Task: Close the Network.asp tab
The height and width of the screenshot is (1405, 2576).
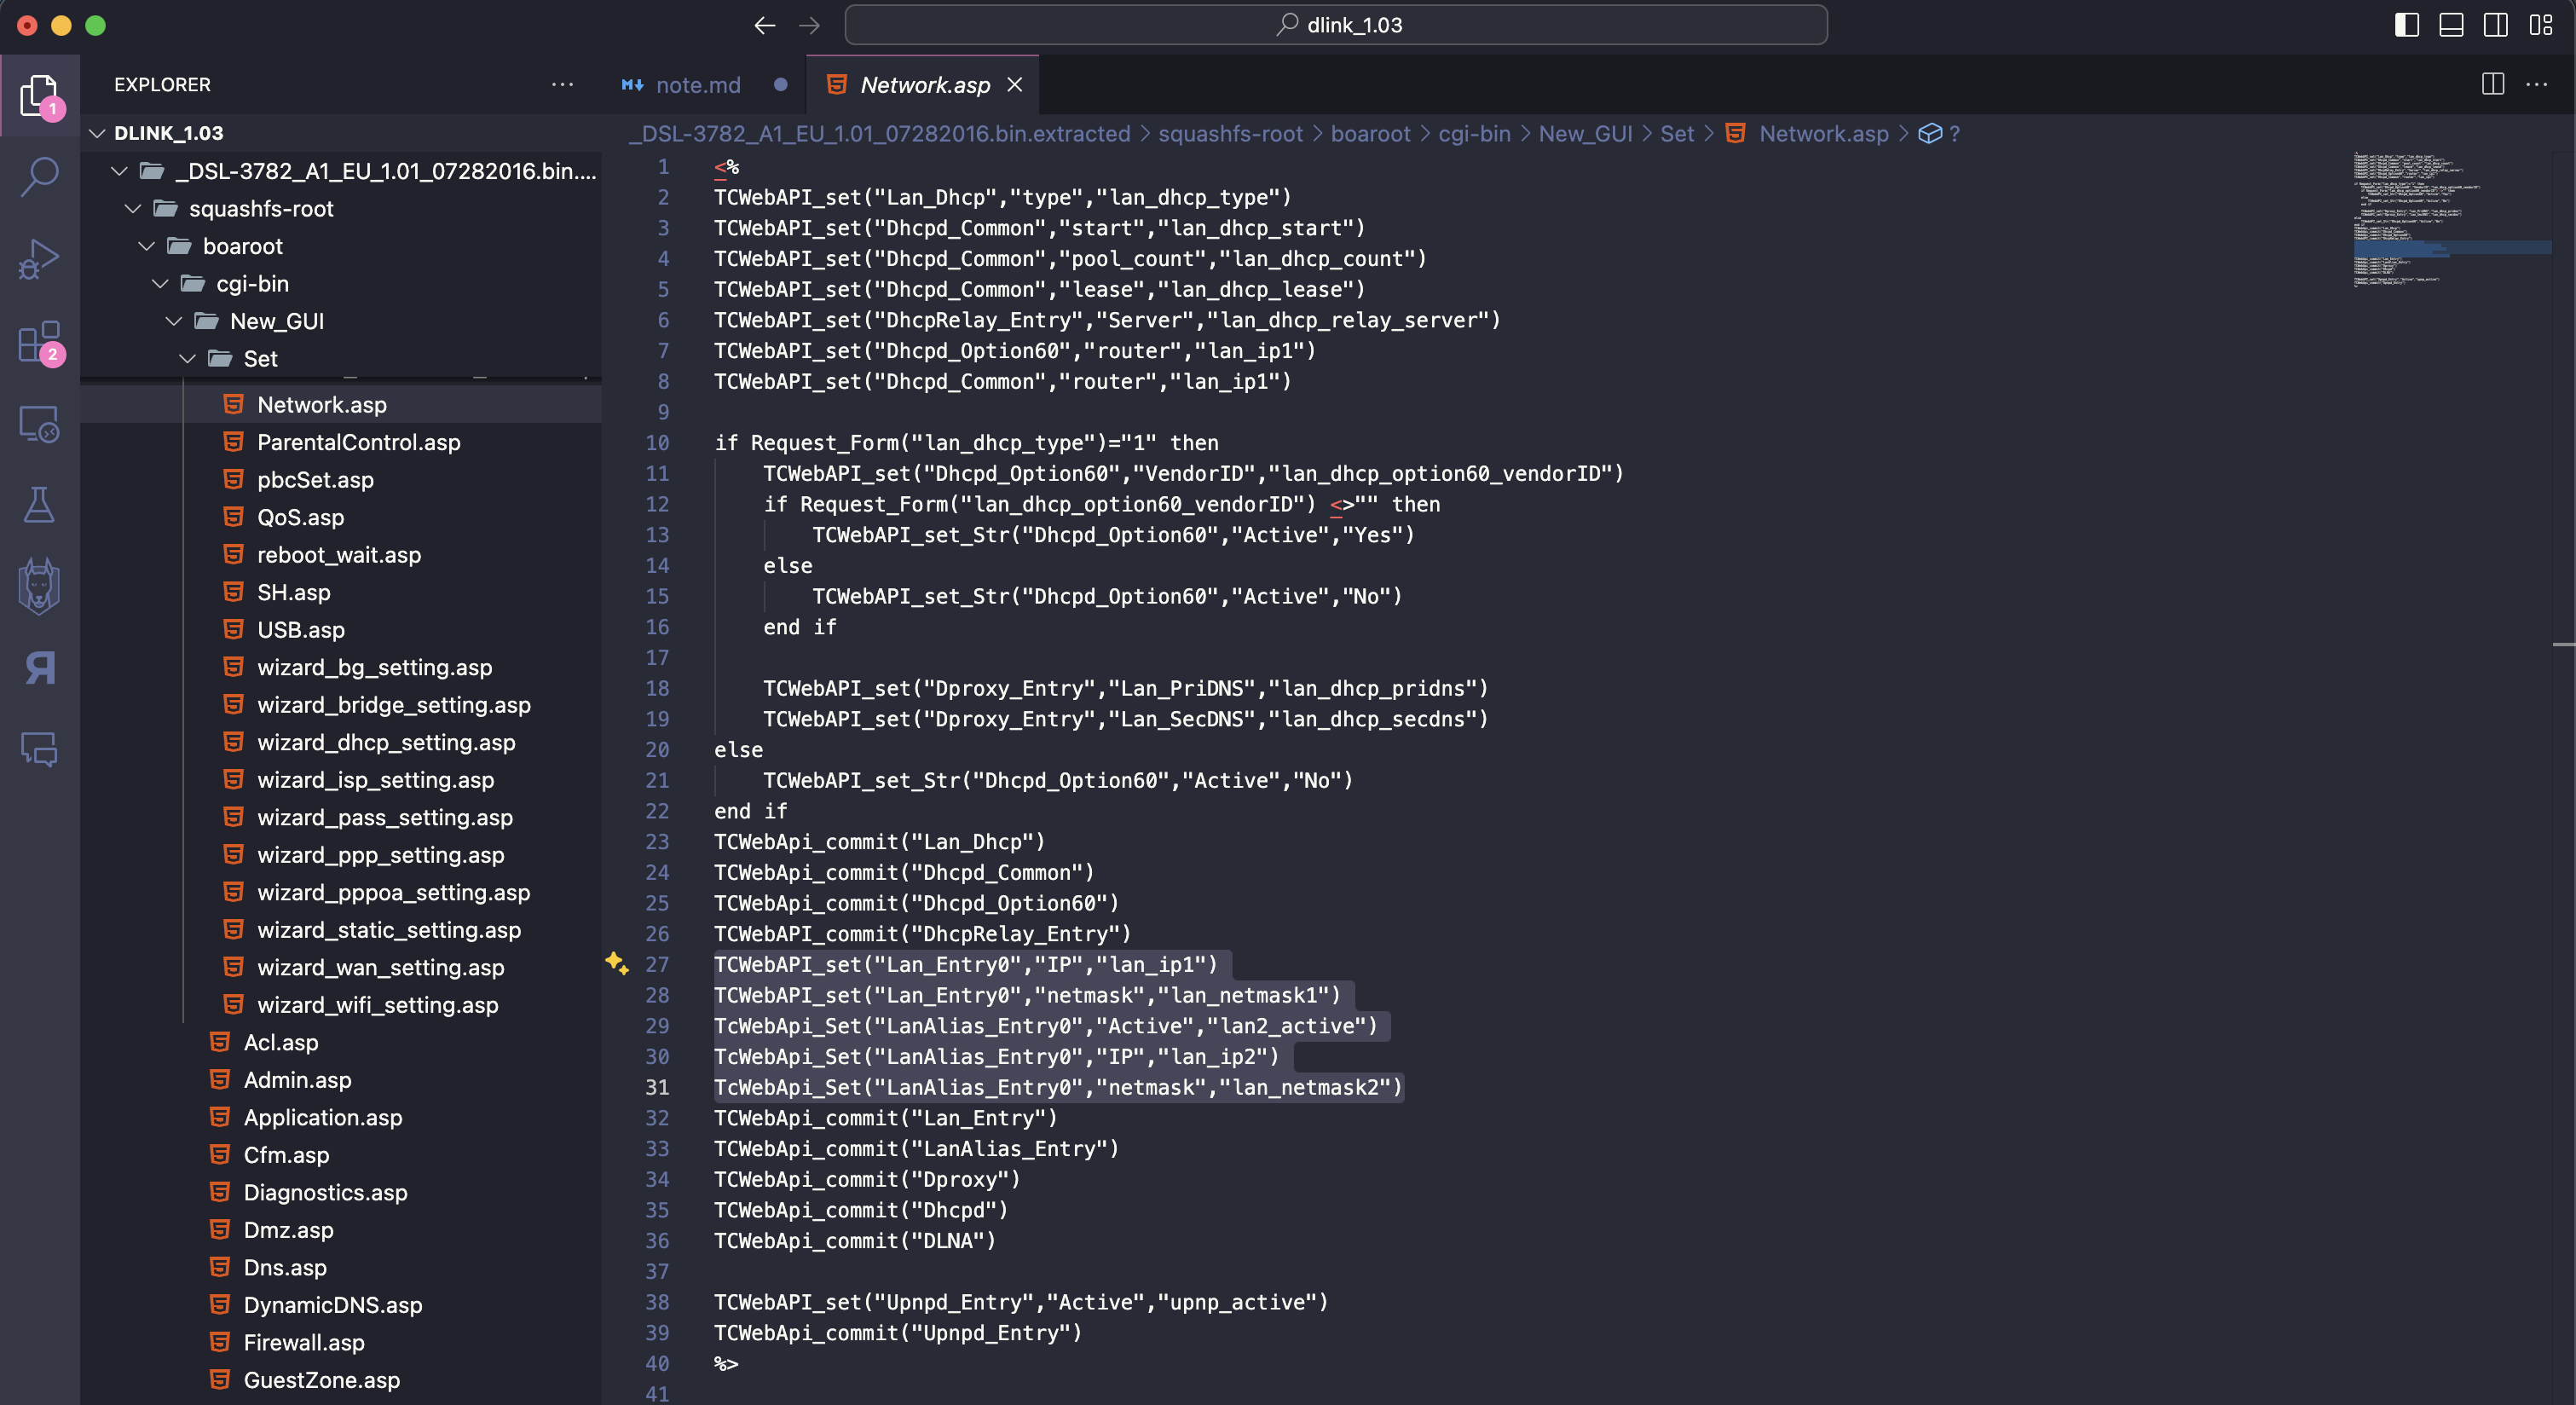Action: tap(1015, 85)
